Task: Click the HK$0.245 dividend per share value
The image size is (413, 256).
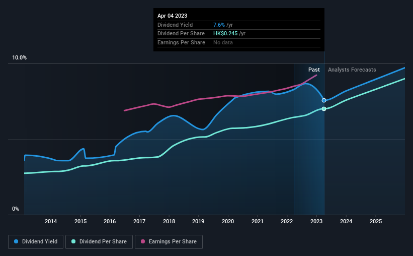Action: [225, 34]
